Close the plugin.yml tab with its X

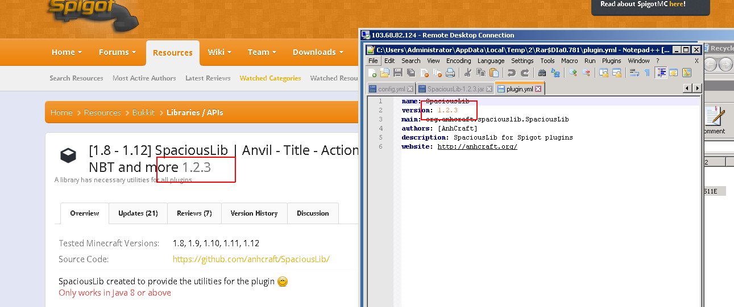point(538,89)
